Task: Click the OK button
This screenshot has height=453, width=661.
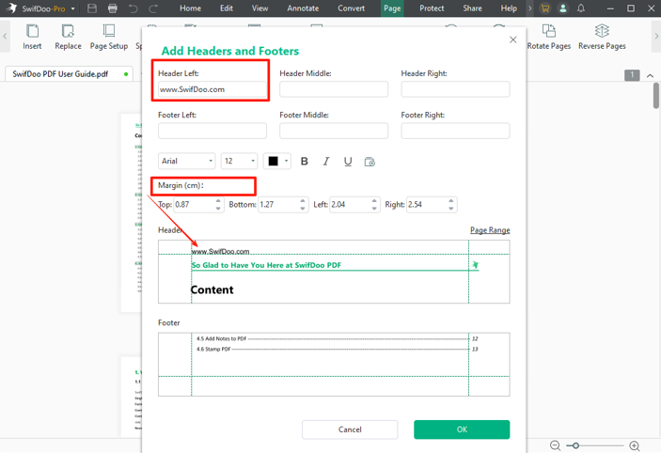Action: [x=462, y=430]
